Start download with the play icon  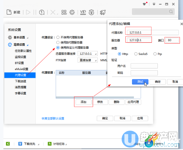(28, 12)
